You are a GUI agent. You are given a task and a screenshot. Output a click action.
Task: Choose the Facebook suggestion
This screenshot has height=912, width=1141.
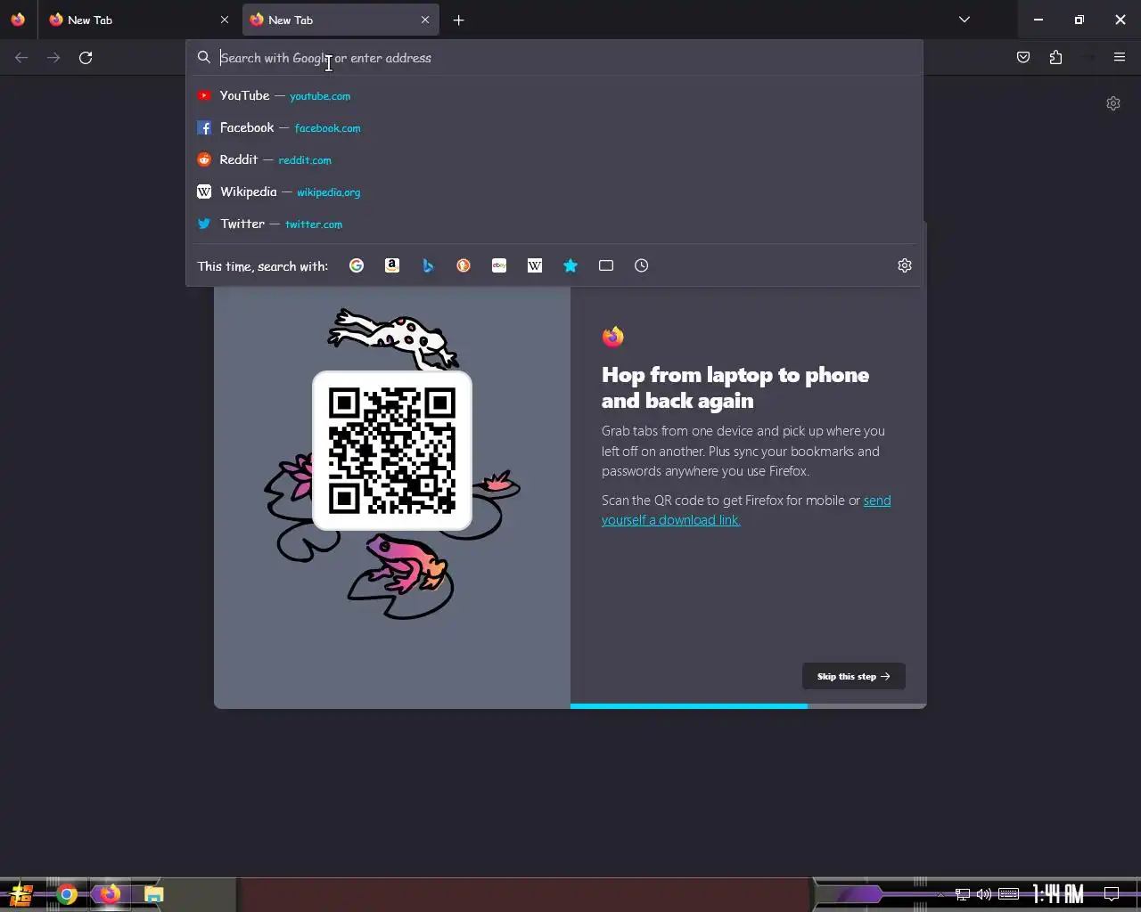click(554, 127)
